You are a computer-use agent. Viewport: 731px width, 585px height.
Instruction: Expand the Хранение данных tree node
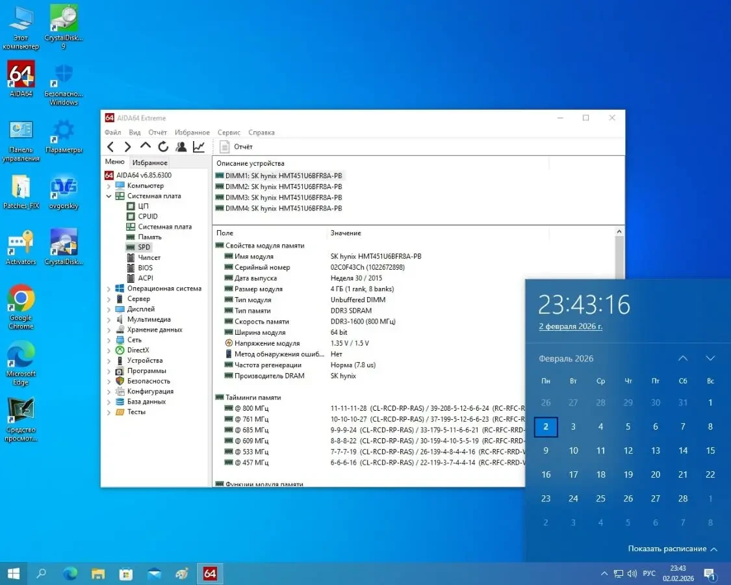[x=109, y=330]
